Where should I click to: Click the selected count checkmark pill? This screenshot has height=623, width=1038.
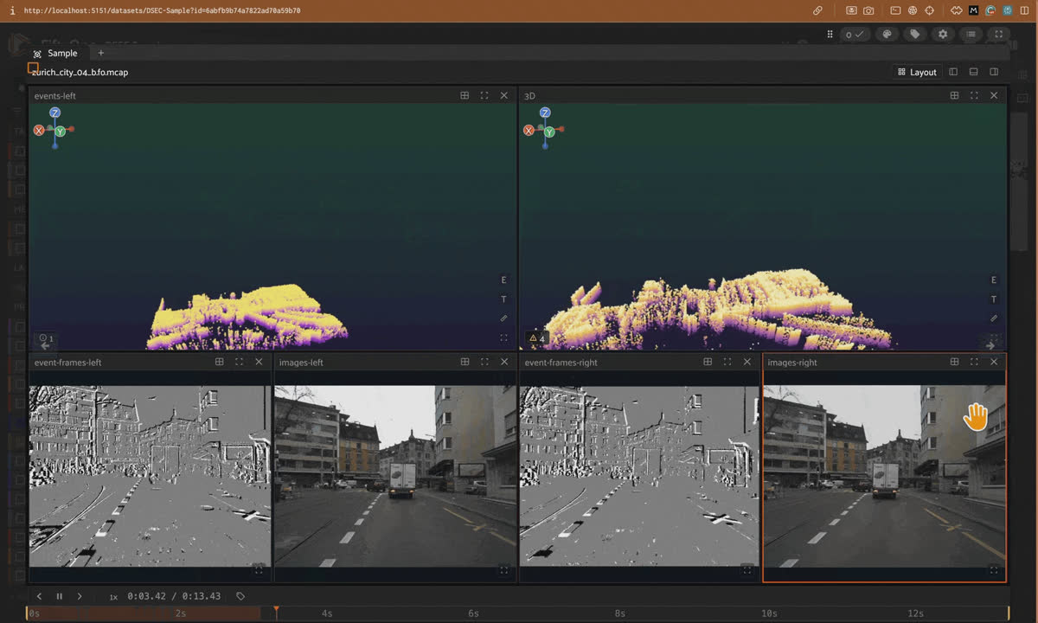[x=855, y=35]
